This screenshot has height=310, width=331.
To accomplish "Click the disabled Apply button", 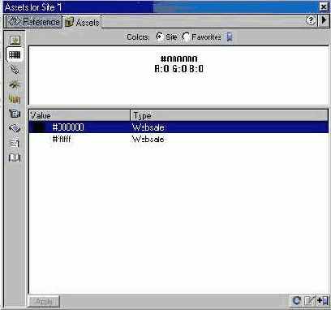I will 43,301.
